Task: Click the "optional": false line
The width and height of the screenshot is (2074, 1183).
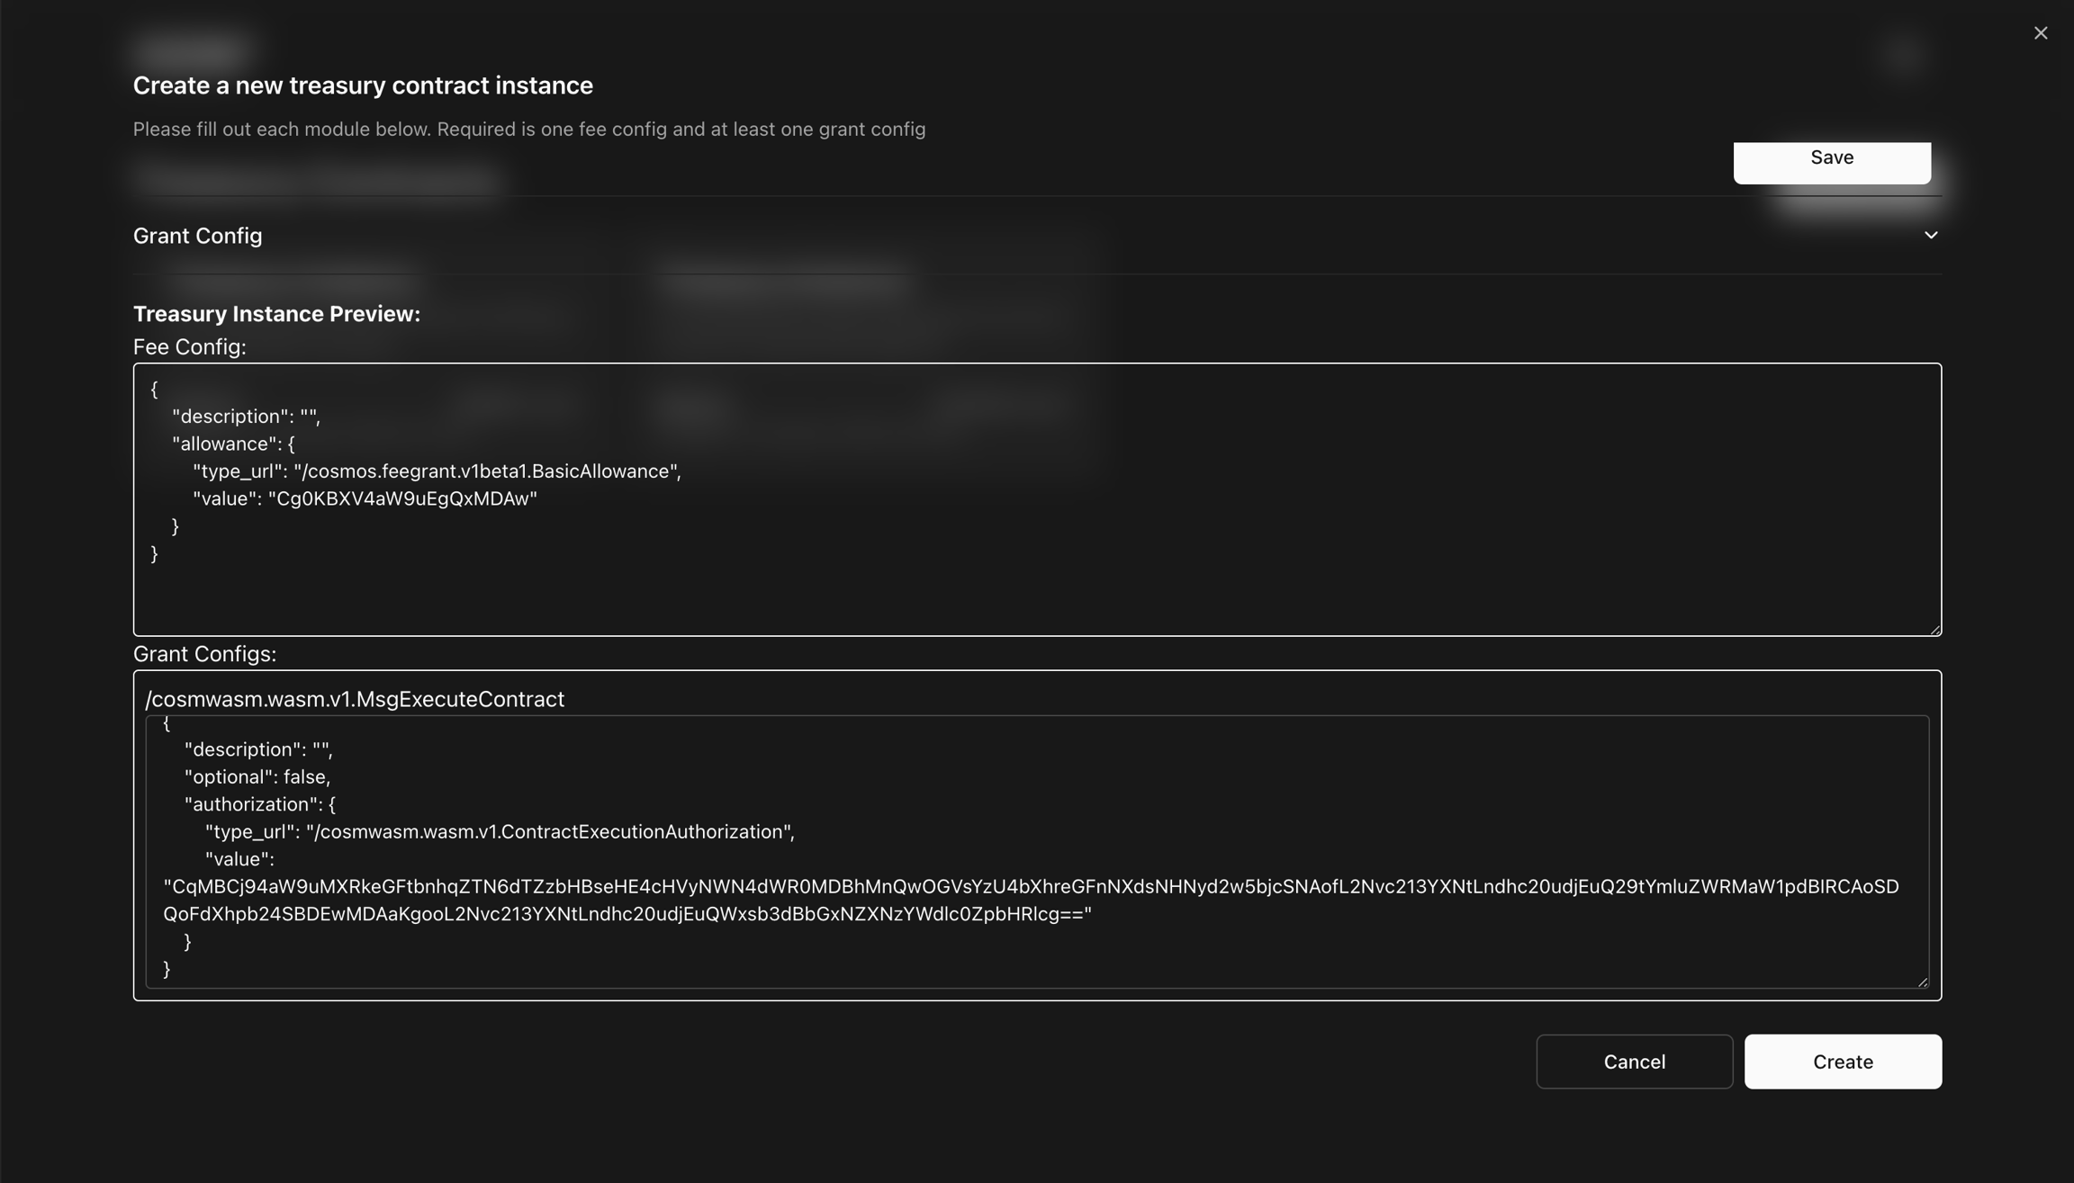Action: [257, 777]
